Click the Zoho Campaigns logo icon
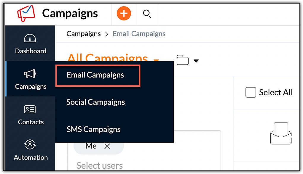 click(x=26, y=13)
